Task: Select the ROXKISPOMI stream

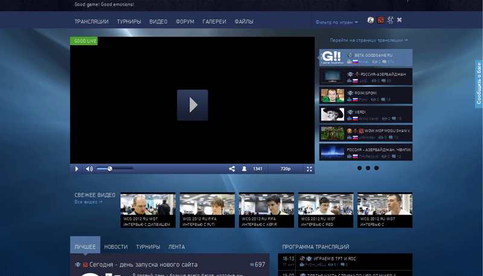Action: click(x=366, y=95)
